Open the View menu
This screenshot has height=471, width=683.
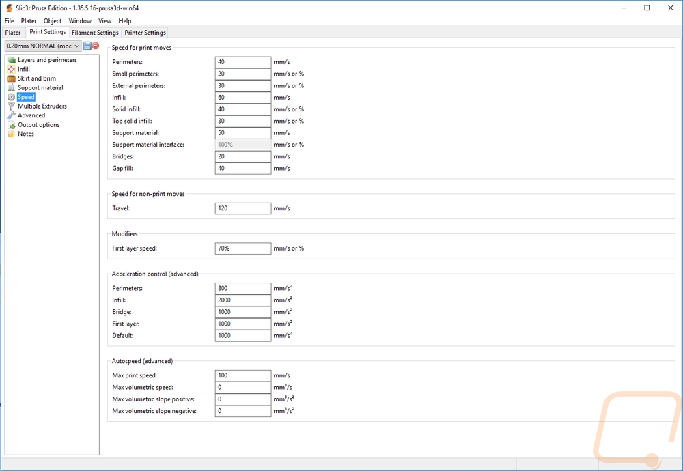(x=104, y=21)
